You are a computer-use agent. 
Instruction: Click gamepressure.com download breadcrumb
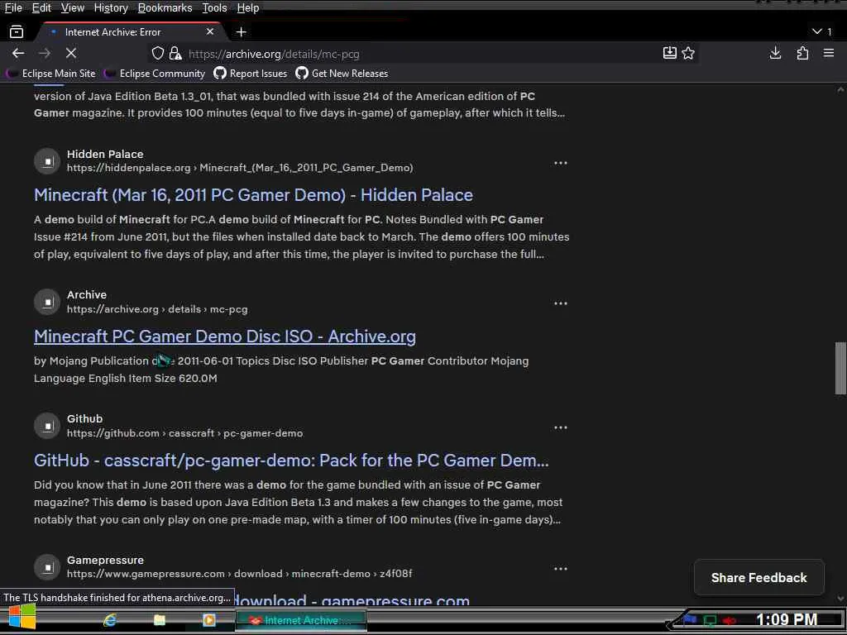point(239,574)
